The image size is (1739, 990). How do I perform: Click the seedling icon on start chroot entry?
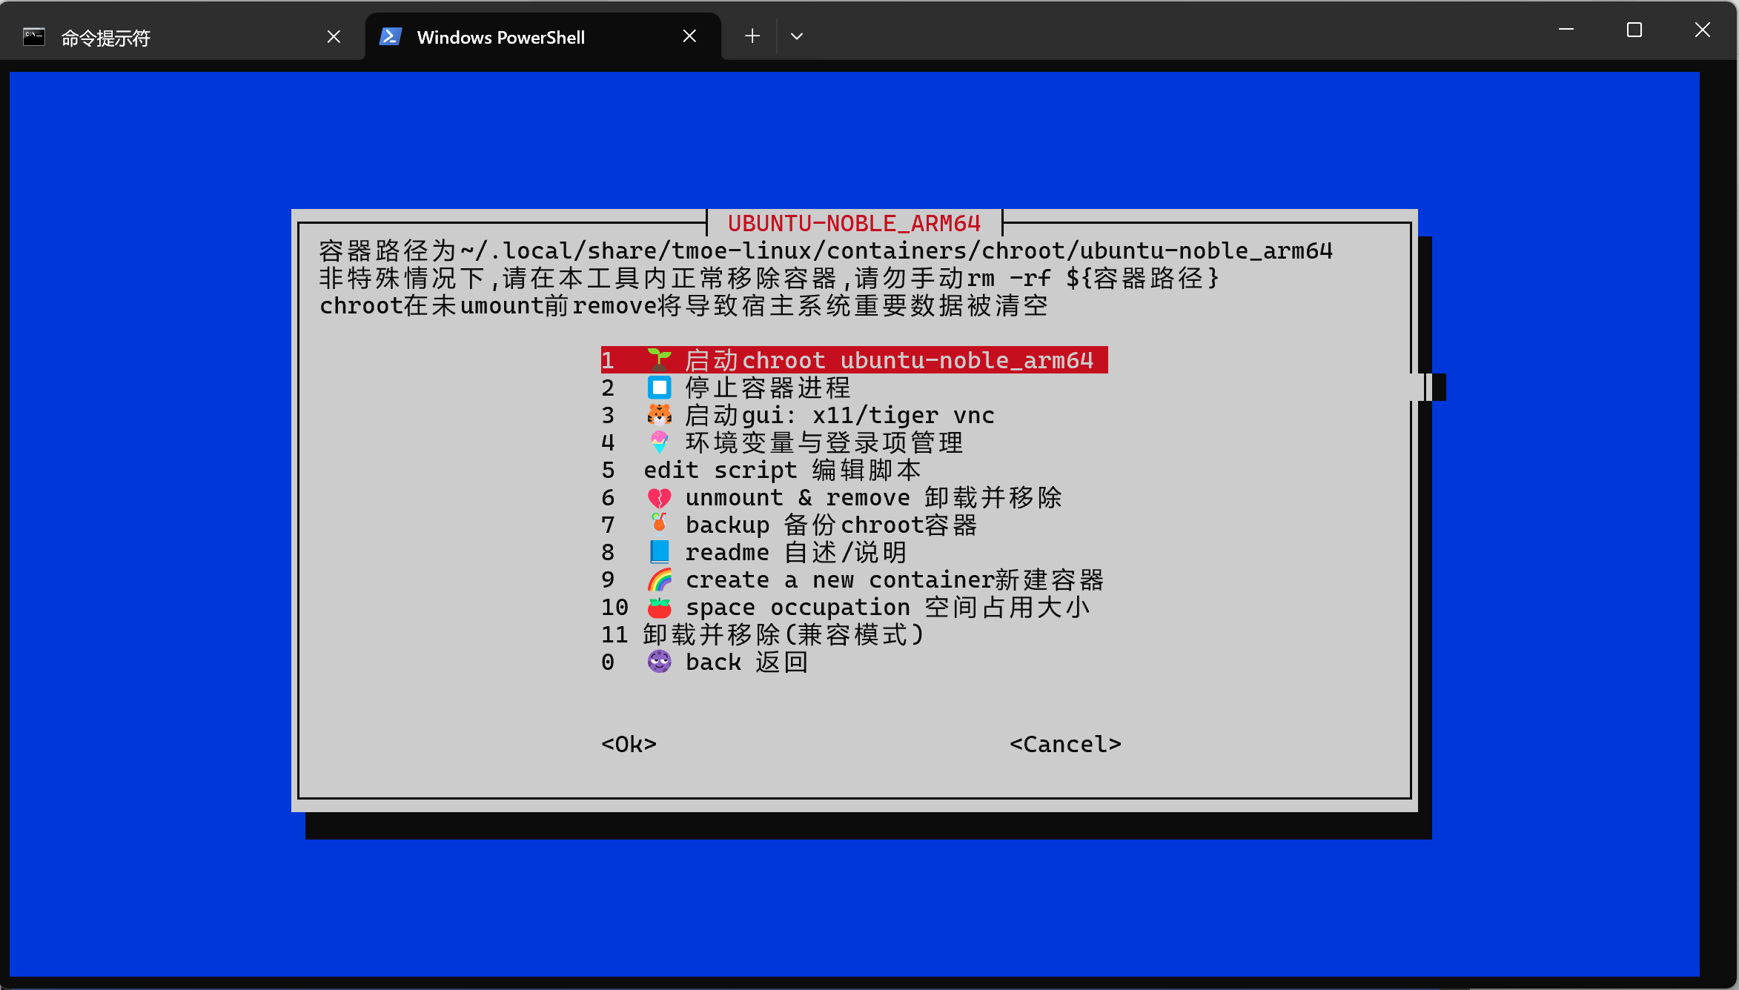659,360
